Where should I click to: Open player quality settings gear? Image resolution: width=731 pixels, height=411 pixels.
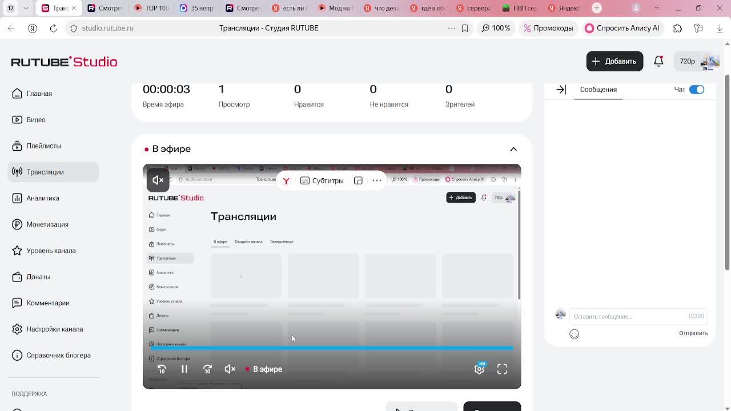(x=479, y=369)
